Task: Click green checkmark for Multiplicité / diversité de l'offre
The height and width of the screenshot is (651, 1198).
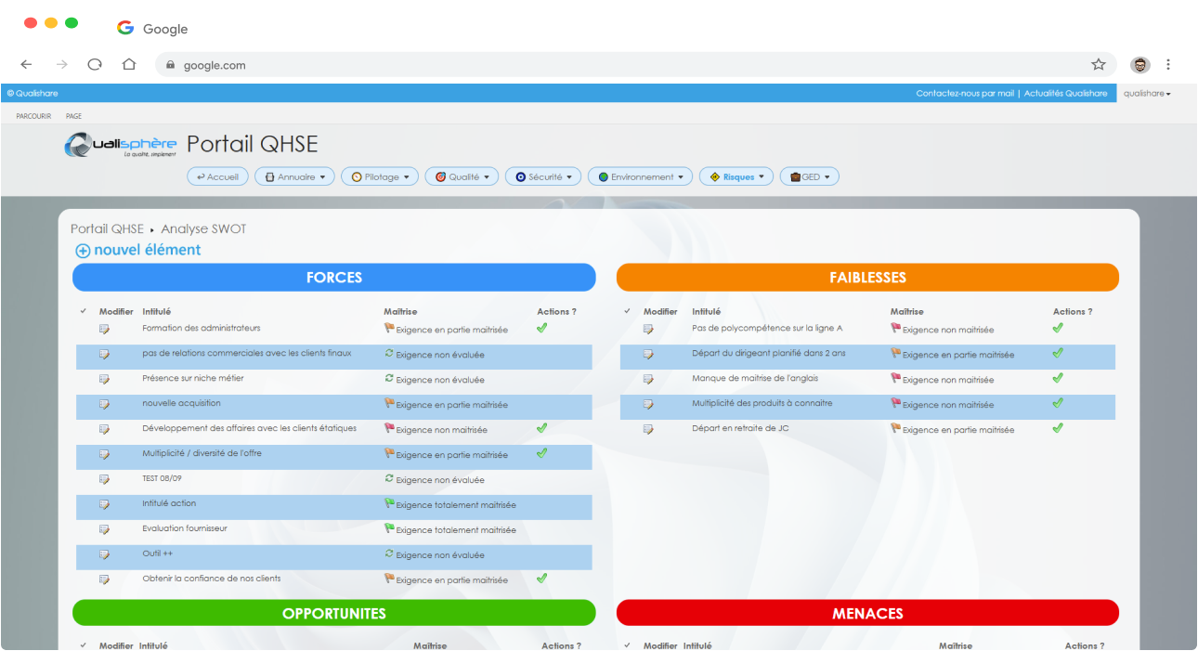Action: (x=541, y=453)
